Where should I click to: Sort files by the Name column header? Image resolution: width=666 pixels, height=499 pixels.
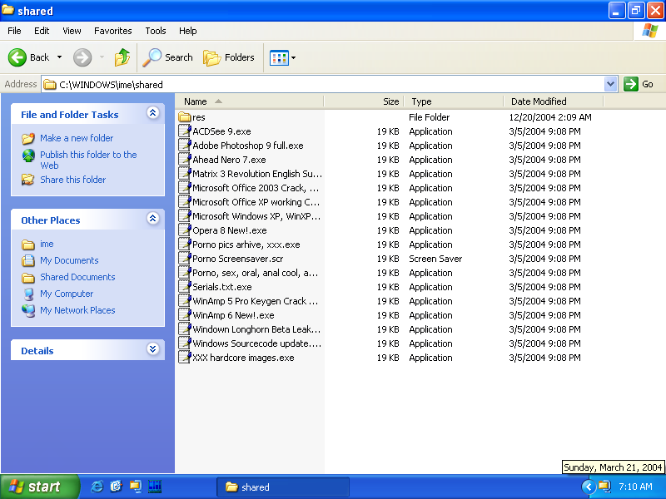250,101
